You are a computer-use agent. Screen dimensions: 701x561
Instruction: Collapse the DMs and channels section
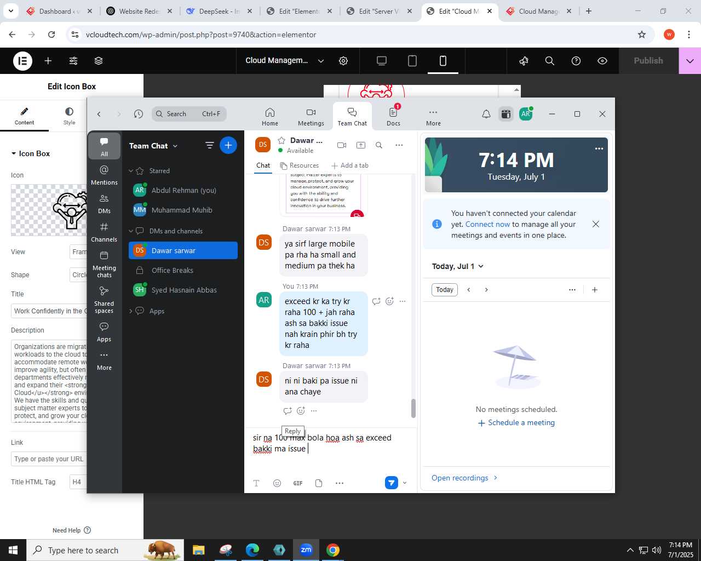(x=131, y=231)
